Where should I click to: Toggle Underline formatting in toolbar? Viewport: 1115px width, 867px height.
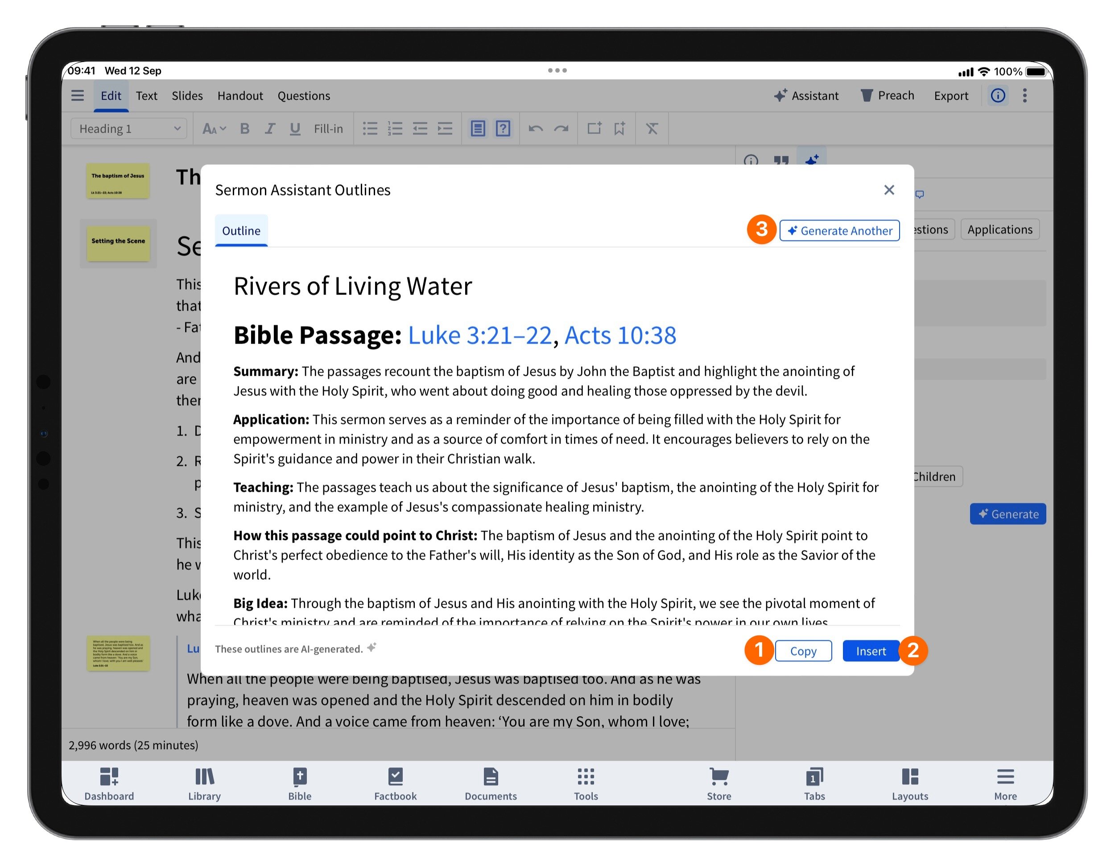(x=294, y=129)
